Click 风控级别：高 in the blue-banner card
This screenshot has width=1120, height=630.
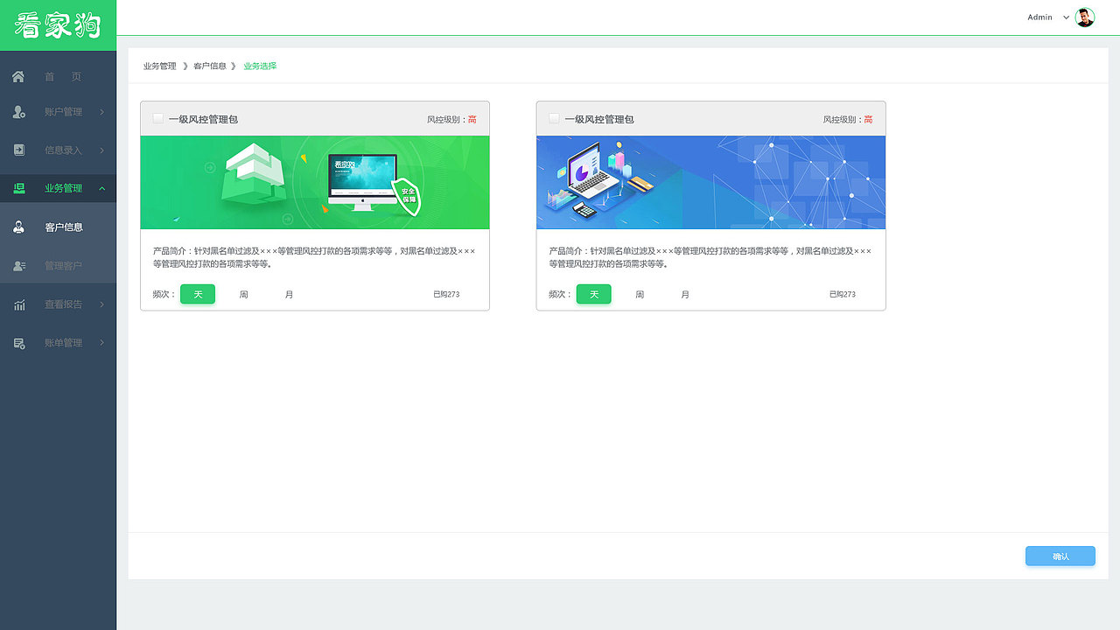(x=848, y=119)
